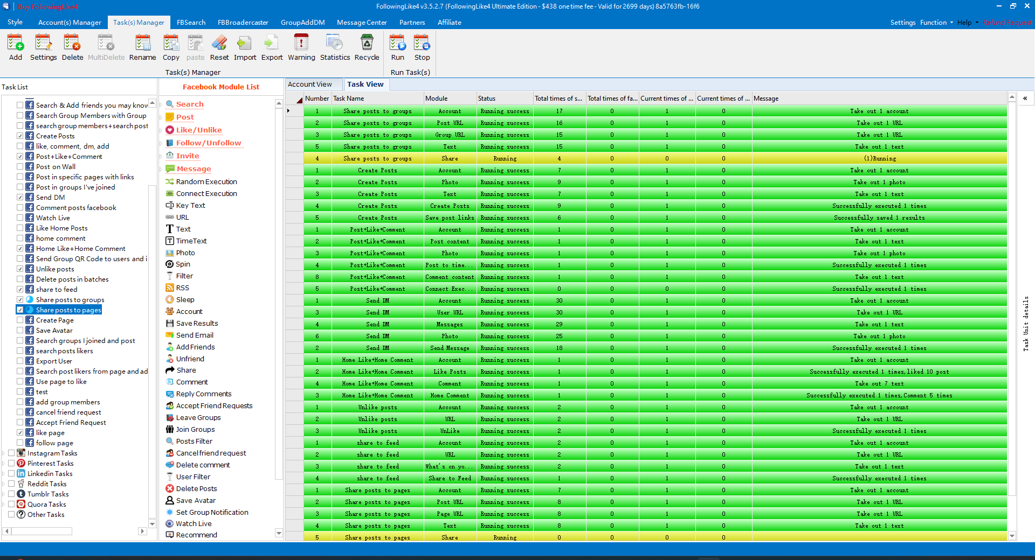The width and height of the screenshot is (1035, 560).
Task: Expand the Linkedin Tasks tree node
Action: [4, 474]
